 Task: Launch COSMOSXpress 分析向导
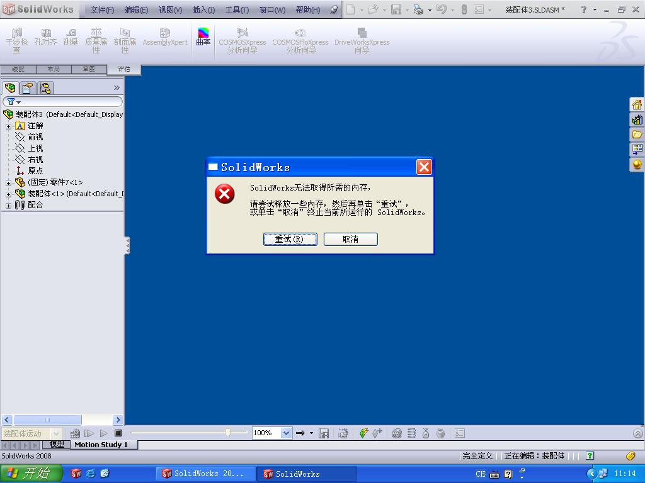(243, 41)
